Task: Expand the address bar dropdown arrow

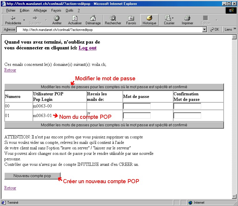Action: (204, 29)
